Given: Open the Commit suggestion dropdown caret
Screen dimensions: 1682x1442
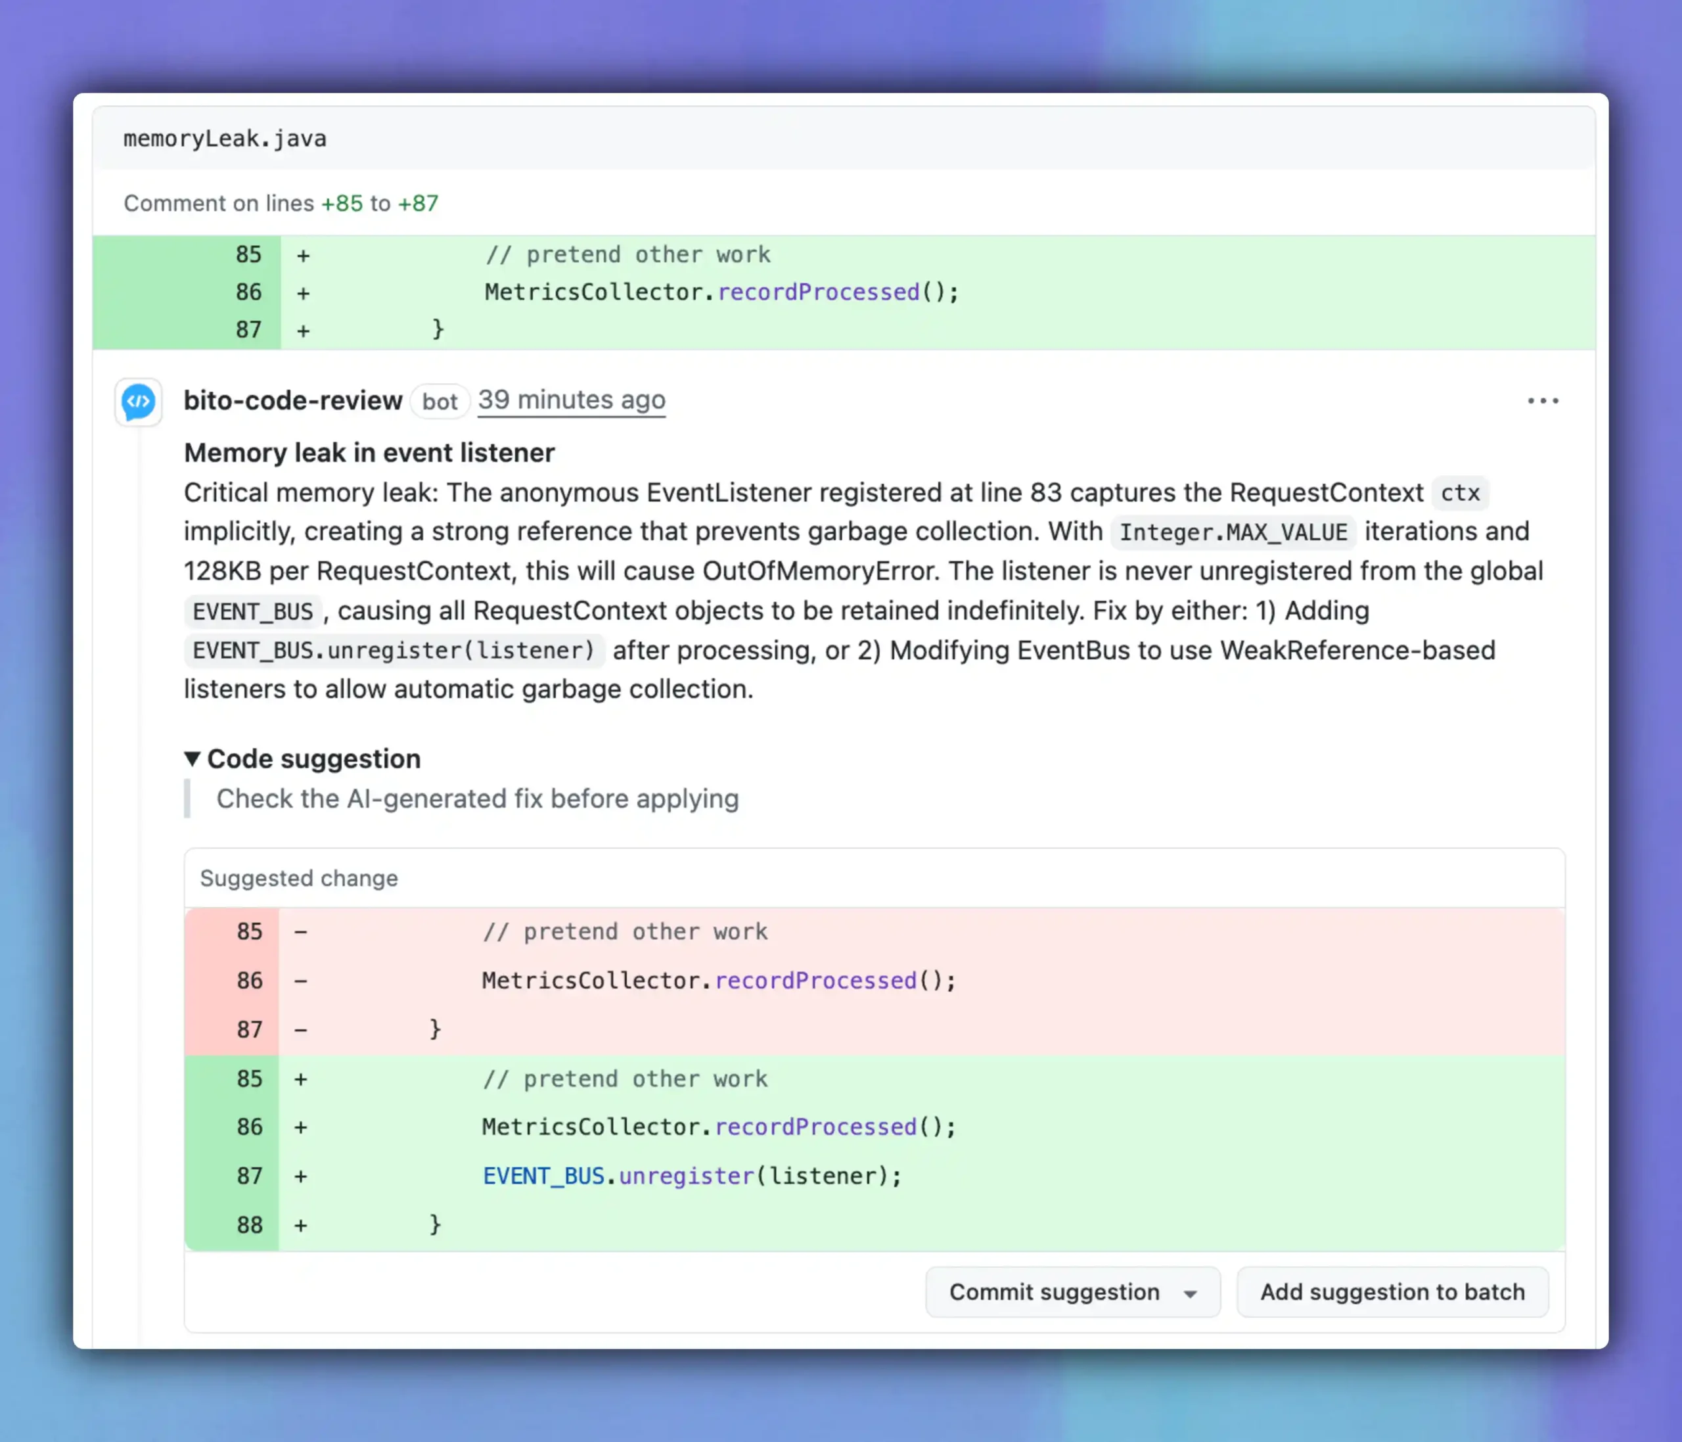Looking at the screenshot, I should tap(1189, 1291).
